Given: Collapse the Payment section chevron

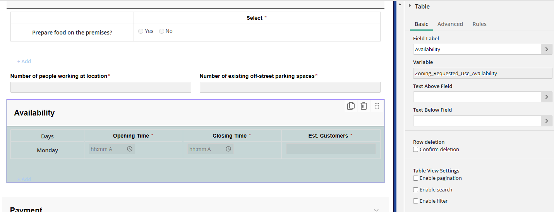Looking at the screenshot, I should 376,210.
